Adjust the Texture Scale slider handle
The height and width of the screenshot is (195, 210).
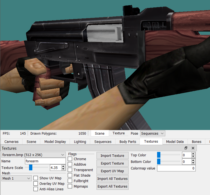point(31,168)
